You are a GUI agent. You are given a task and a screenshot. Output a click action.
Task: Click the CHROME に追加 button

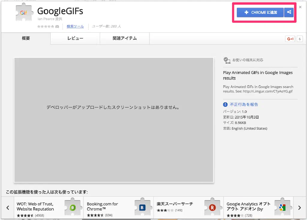coord(260,13)
